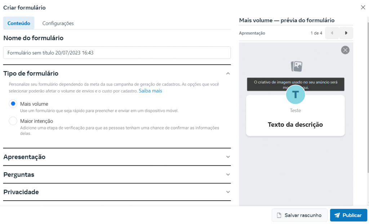This screenshot has height=224, width=369.
Task: Click the paper plane icon on Publicar
Action: click(337, 215)
